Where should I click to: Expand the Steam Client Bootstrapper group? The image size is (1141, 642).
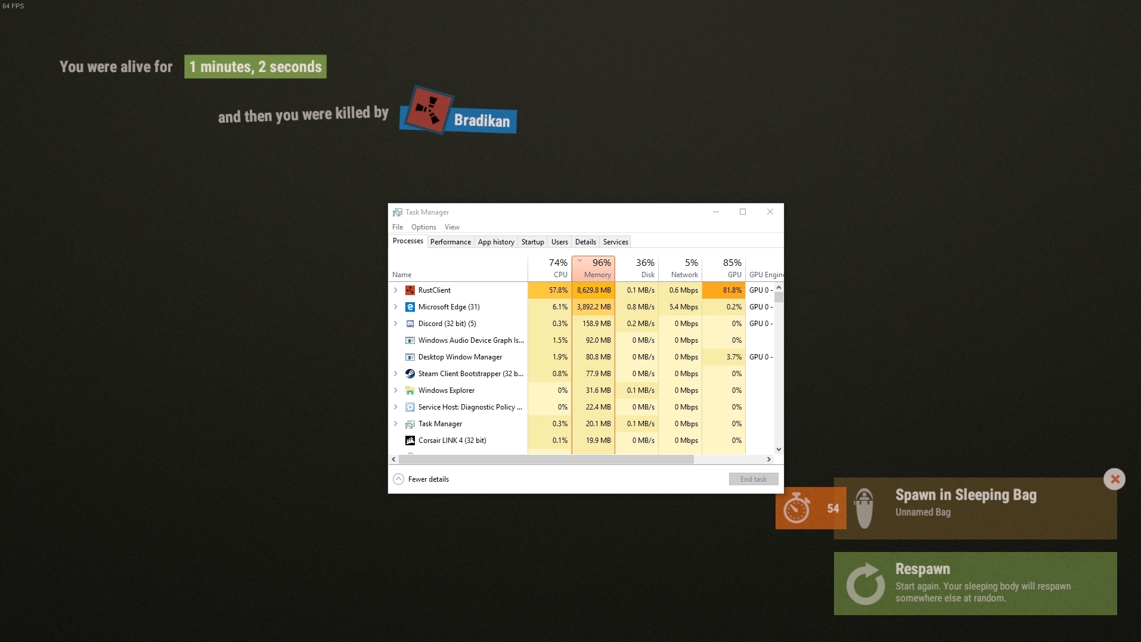tap(396, 374)
